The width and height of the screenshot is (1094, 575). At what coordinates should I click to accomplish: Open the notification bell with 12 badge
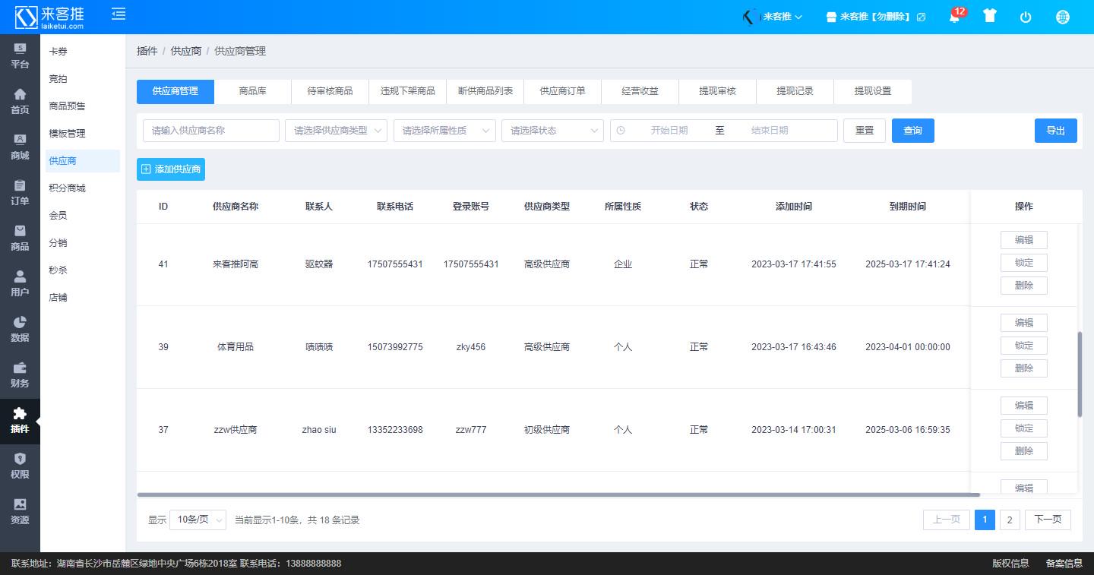[x=955, y=17]
